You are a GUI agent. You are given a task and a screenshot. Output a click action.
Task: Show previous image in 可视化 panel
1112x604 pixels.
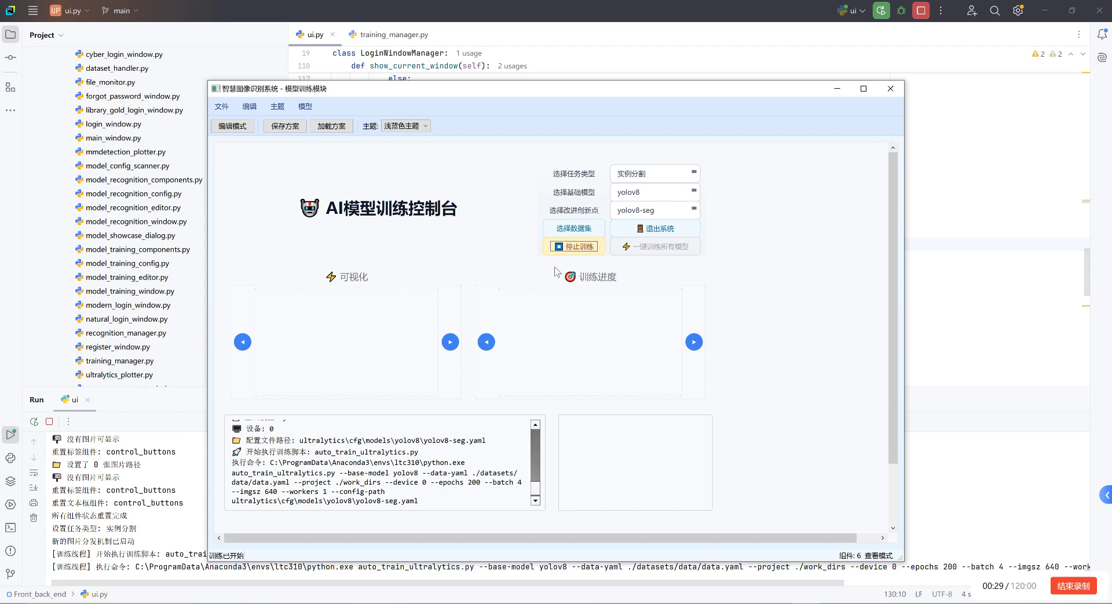coord(243,342)
